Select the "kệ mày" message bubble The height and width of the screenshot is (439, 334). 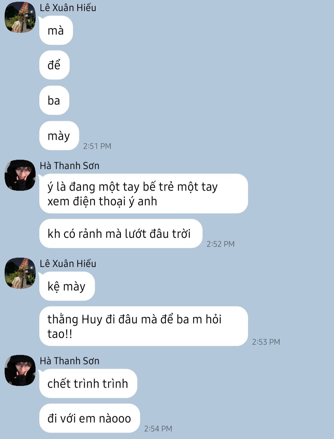point(67,286)
